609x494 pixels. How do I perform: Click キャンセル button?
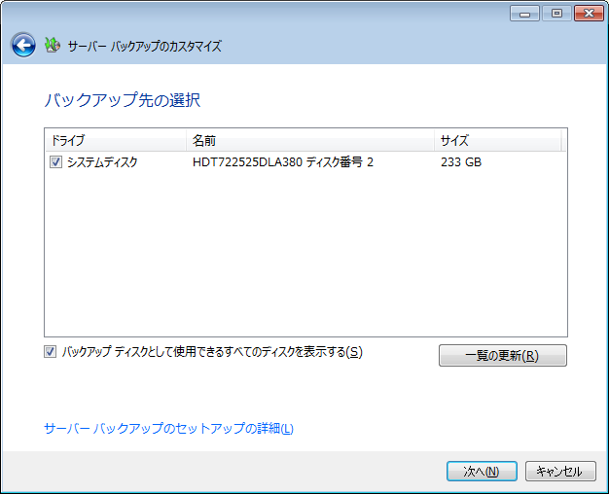click(x=560, y=471)
